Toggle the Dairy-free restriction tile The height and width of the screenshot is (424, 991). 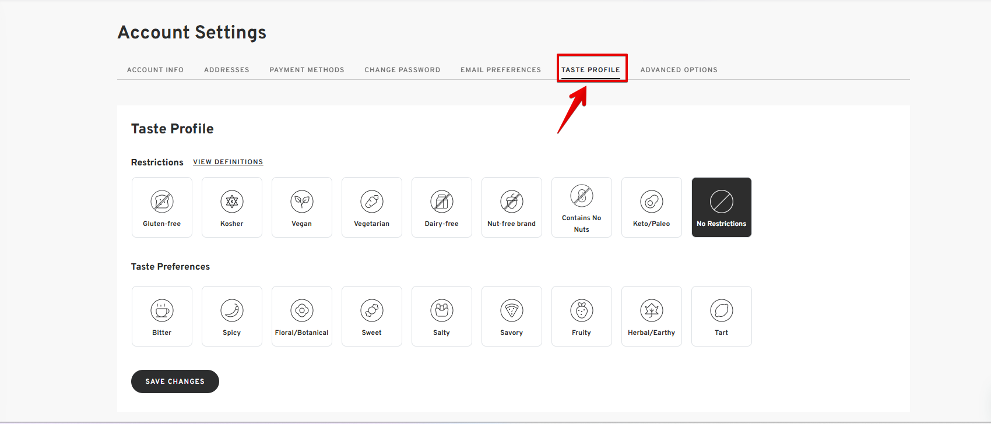click(x=442, y=207)
